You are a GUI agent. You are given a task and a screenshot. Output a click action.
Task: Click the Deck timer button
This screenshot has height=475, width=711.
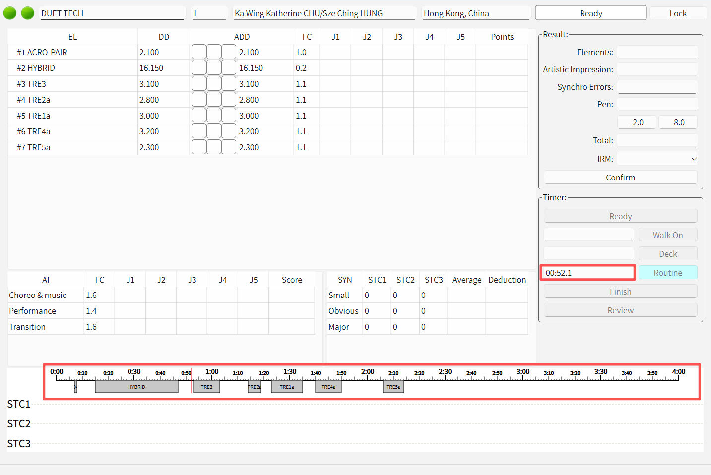point(668,254)
